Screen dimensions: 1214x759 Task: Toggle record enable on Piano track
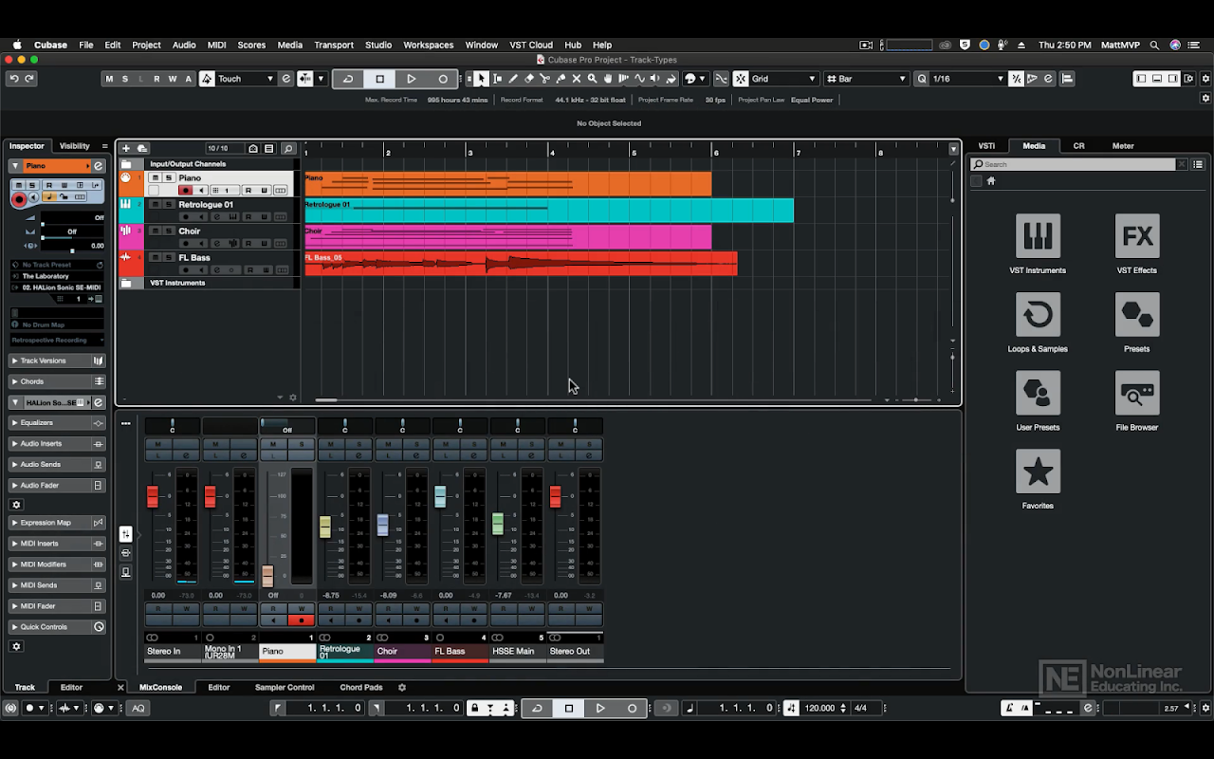tap(186, 191)
